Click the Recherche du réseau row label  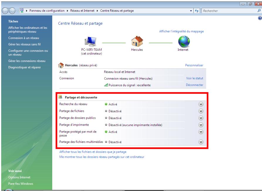[73, 104]
